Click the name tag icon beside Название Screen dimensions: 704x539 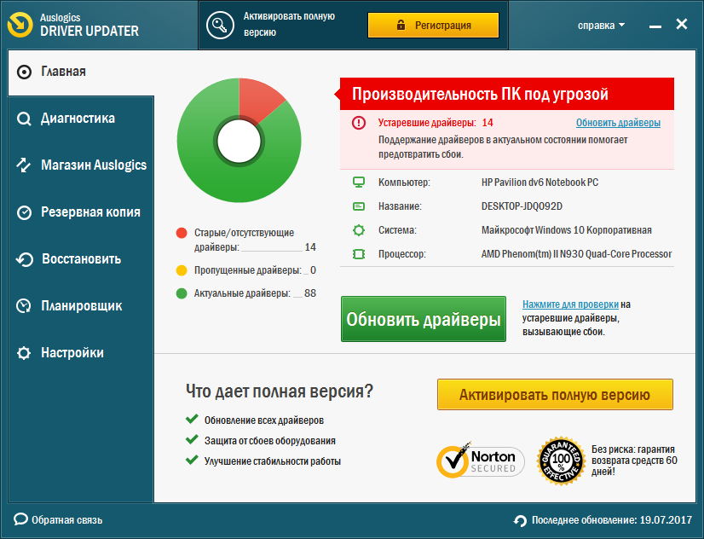[x=359, y=206]
